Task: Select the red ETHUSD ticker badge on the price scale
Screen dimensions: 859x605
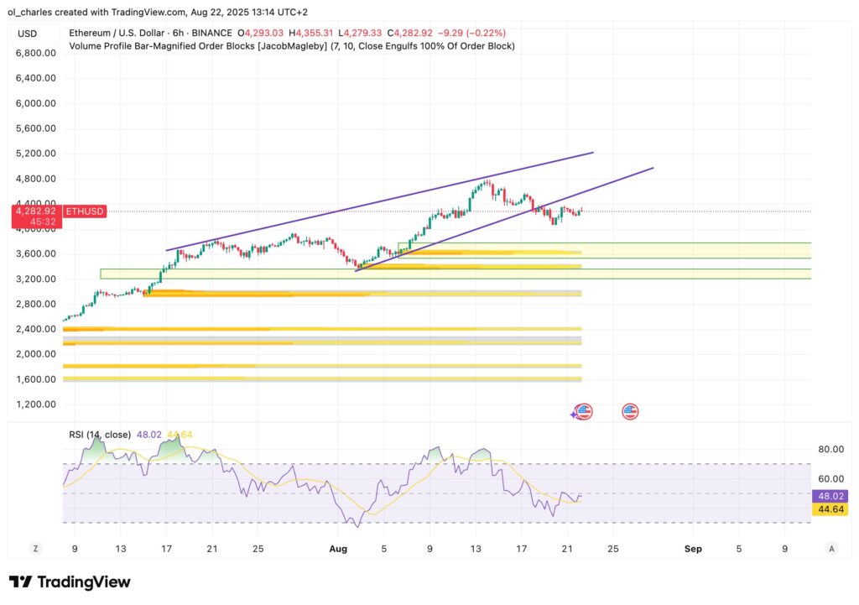Action: (84, 211)
